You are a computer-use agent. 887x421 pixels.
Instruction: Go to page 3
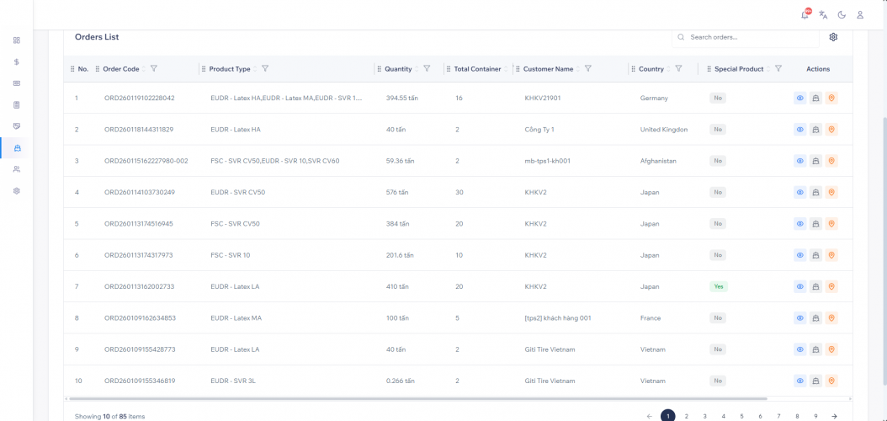[705, 416]
